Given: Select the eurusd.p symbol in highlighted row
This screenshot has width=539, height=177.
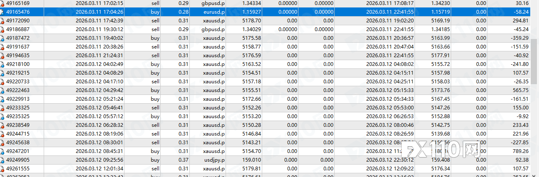Looking at the screenshot, I should point(214,12).
